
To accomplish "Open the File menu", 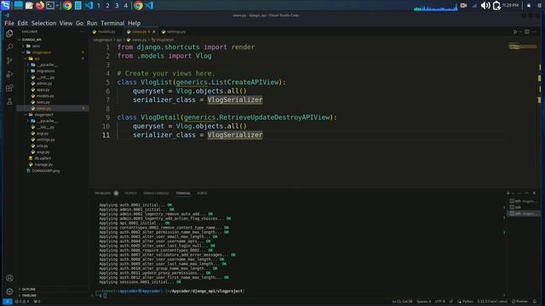I will point(9,23).
